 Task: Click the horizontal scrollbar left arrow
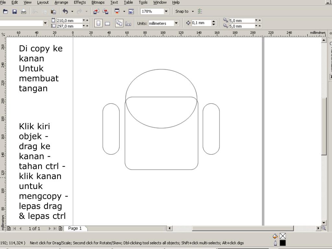[x=169, y=228]
